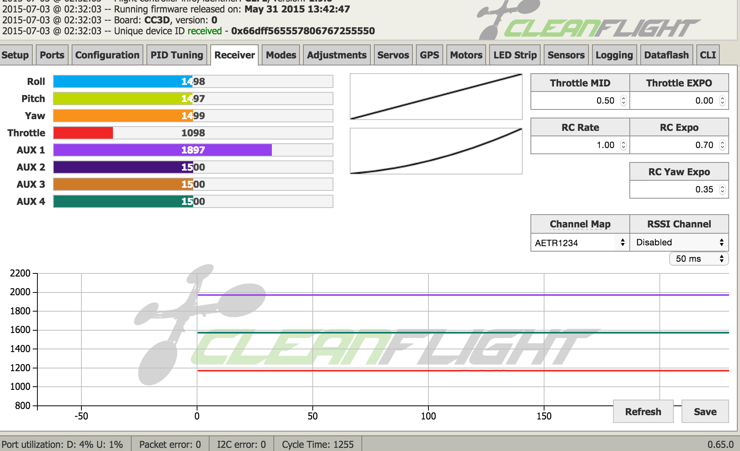Click the version number 0.65.0
This screenshot has height=451, width=740.
tap(721, 444)
